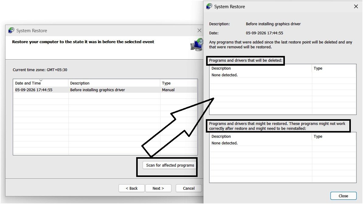The height and width of the screenshot is (204, 363).
Task: Click Scan for affected programs
Action: click(170, 165)
